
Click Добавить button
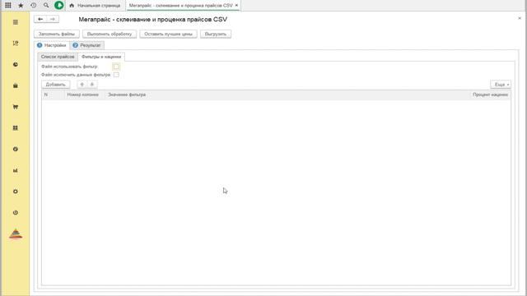point(55,85)
